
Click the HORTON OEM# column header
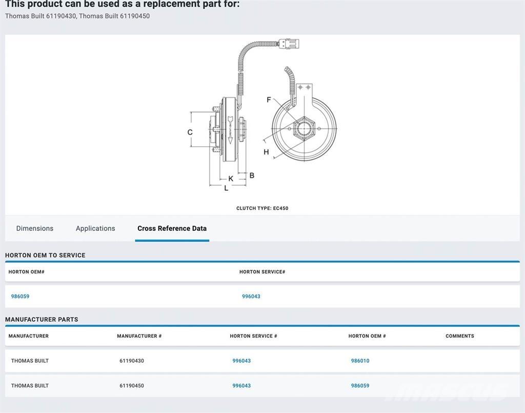(x=27, y=272)
